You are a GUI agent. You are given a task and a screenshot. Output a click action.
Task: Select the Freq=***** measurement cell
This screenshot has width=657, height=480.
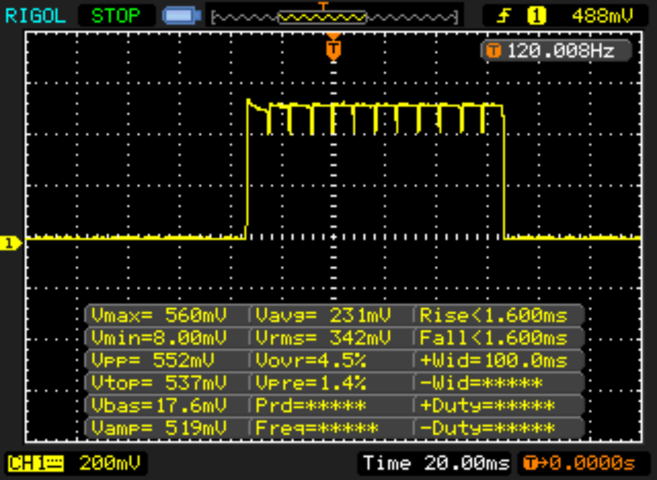317,428
